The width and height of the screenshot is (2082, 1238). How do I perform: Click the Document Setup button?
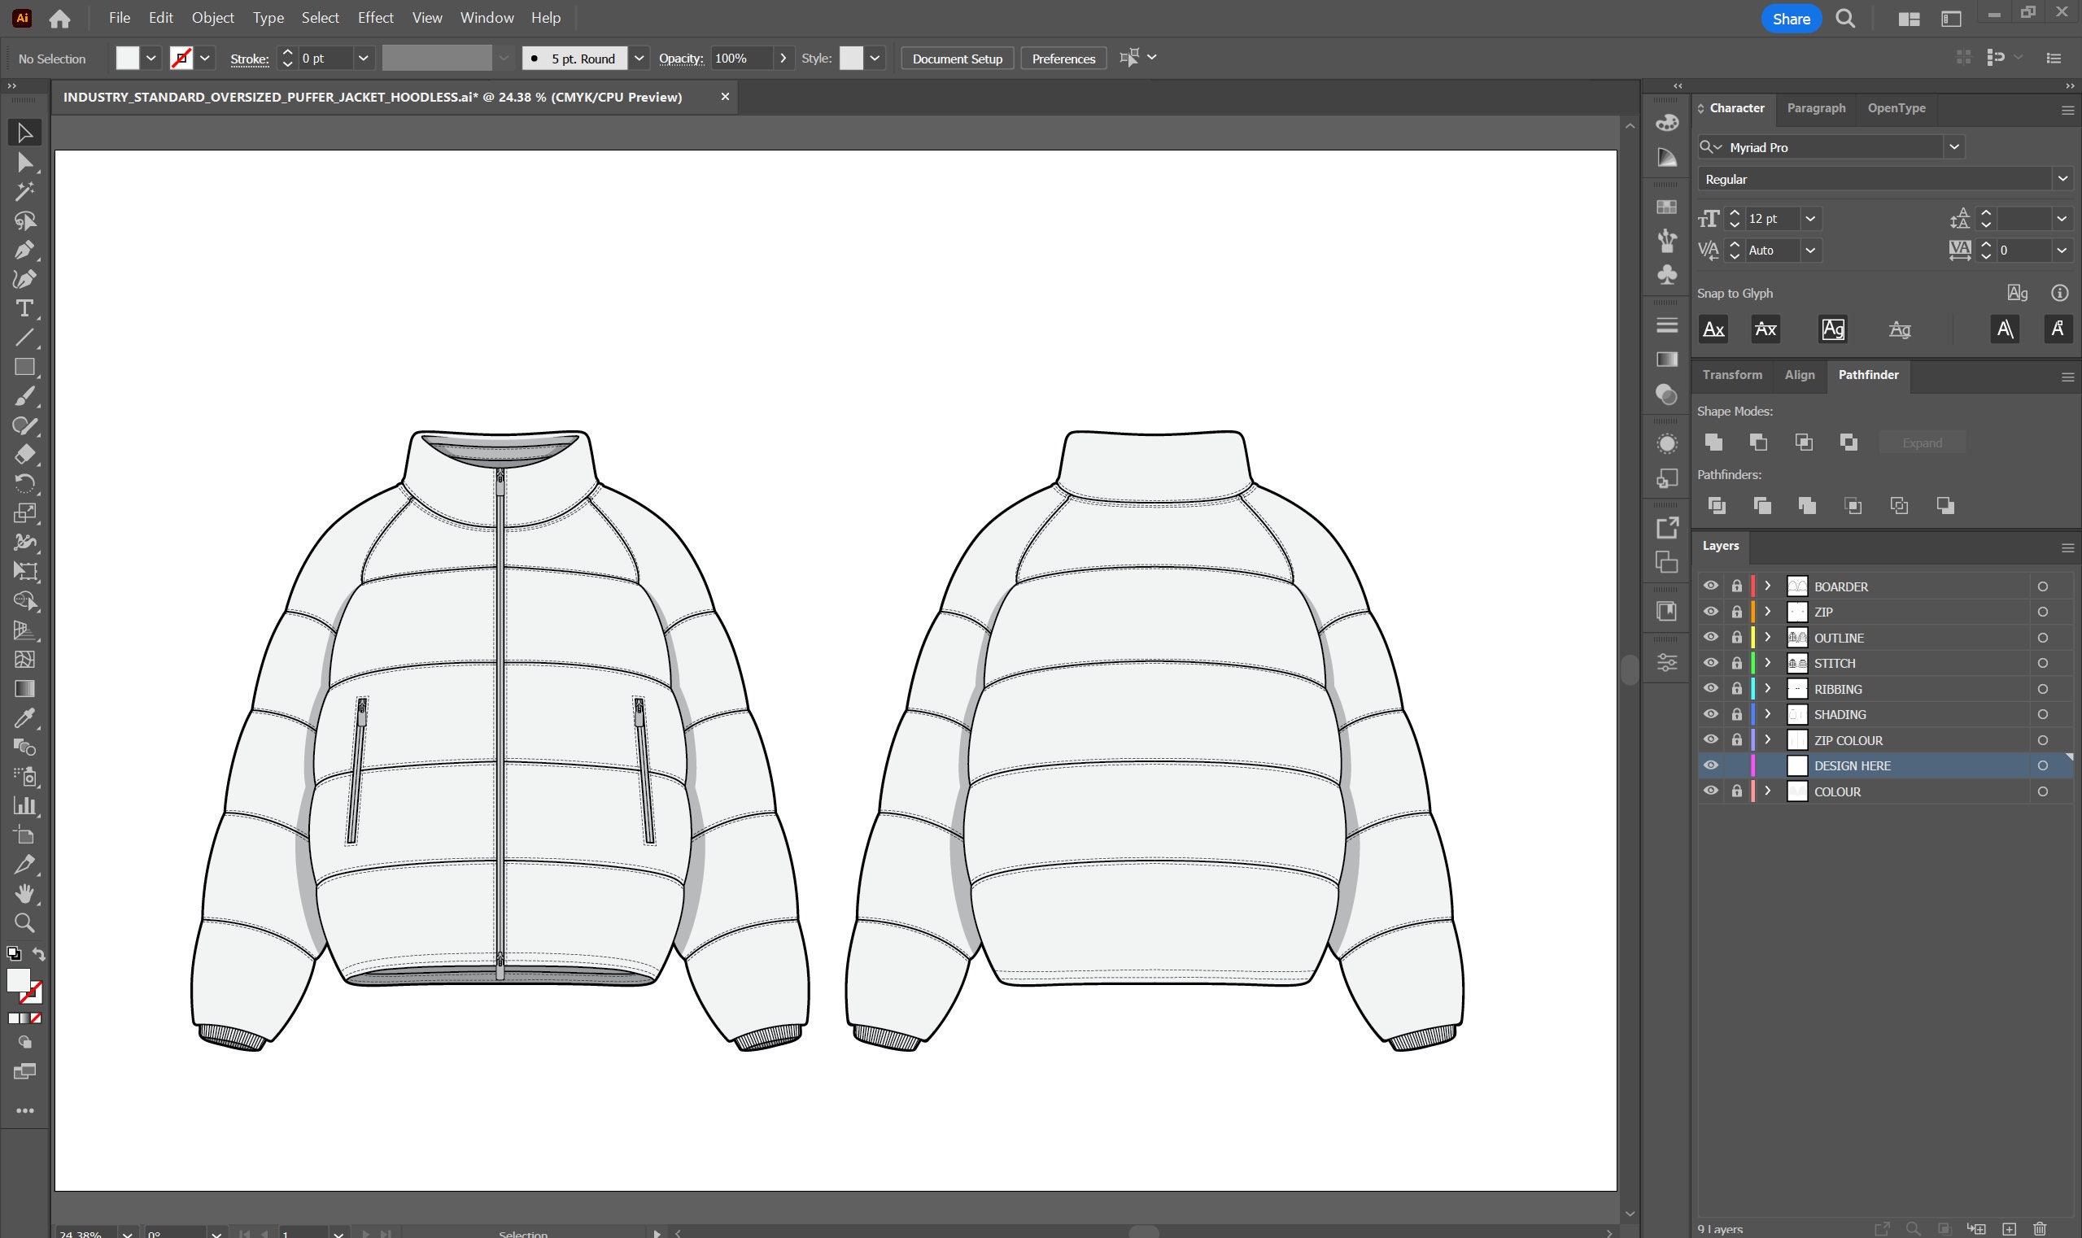956,59
